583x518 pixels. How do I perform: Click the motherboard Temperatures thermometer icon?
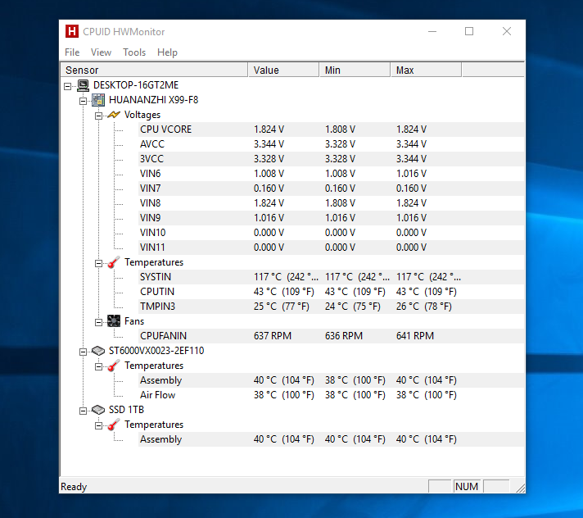click(114, 262)
